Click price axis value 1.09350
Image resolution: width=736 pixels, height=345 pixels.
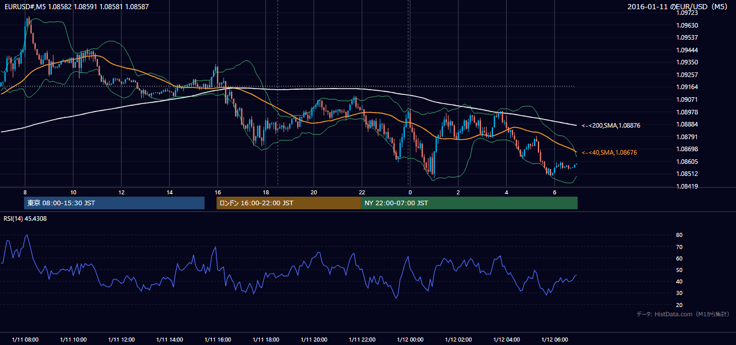click(x=688, y=62)
